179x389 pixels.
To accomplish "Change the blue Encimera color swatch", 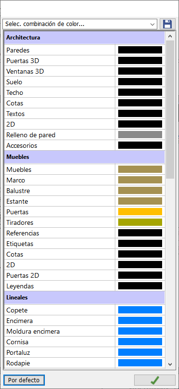I will point(140,321).
